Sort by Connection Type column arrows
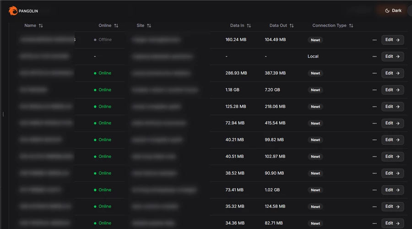Screen dimensions: 412x229 [x=351, y=26]
